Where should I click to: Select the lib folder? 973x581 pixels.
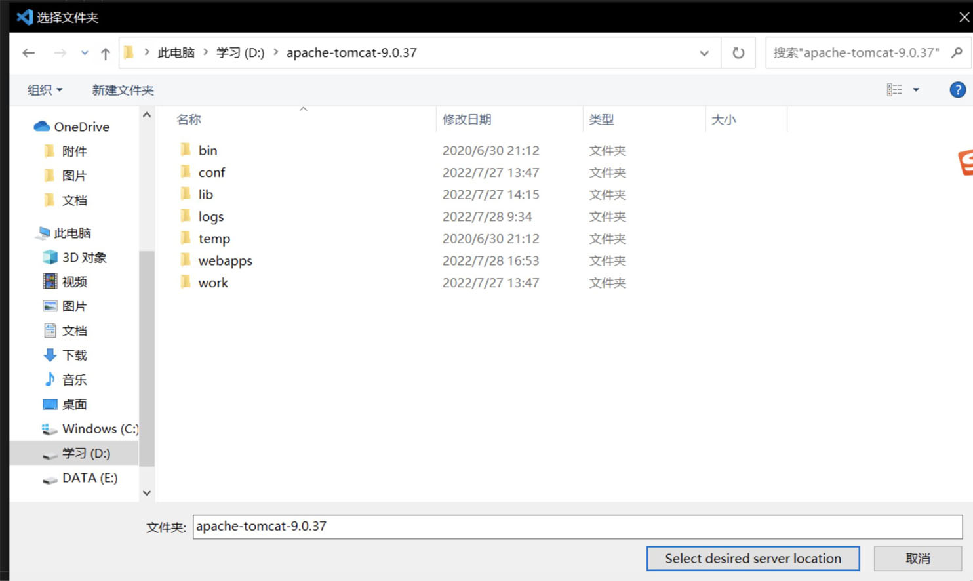[x=206, y=194]
